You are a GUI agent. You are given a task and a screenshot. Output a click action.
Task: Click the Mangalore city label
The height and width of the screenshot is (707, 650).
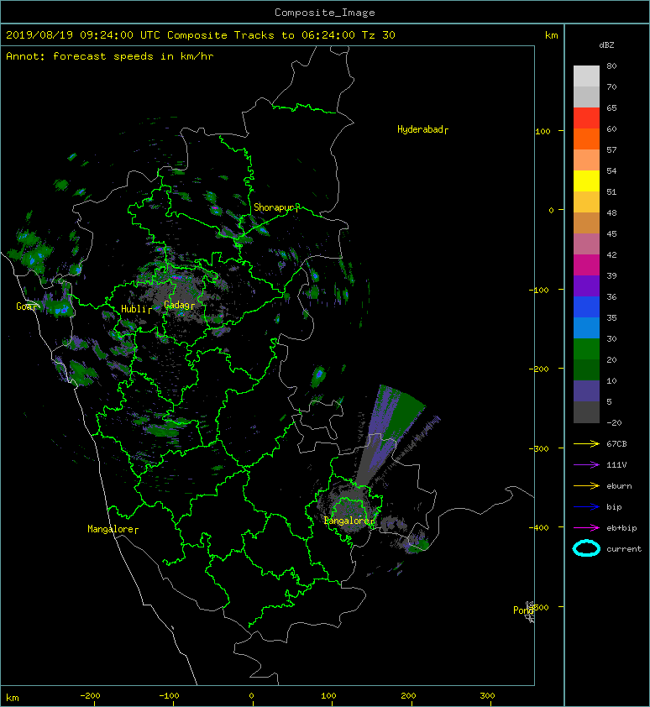(111, 529)
